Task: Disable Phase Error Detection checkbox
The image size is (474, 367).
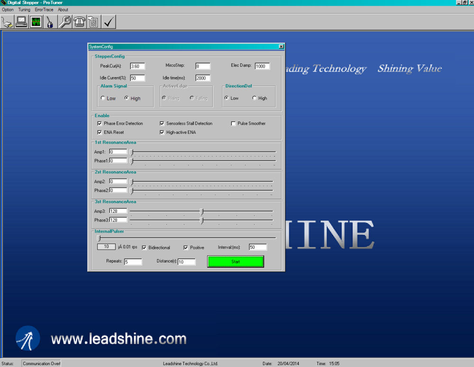Action: pos(100,123)
